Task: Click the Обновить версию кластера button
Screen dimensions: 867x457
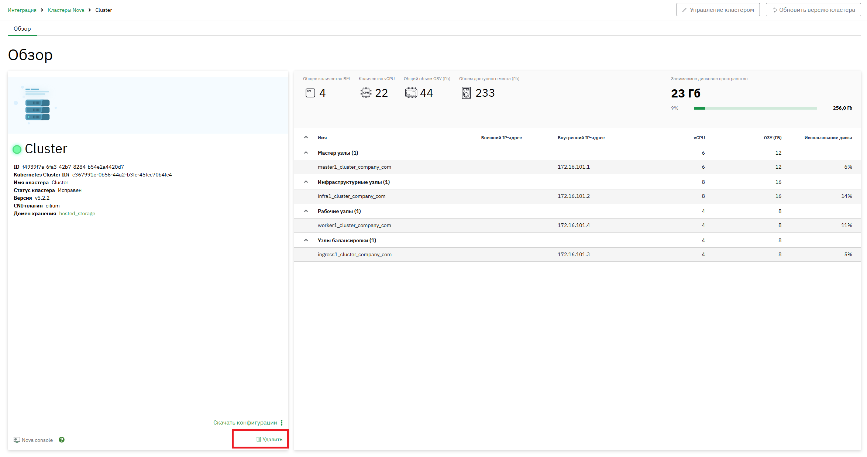Action: [813, 10]
